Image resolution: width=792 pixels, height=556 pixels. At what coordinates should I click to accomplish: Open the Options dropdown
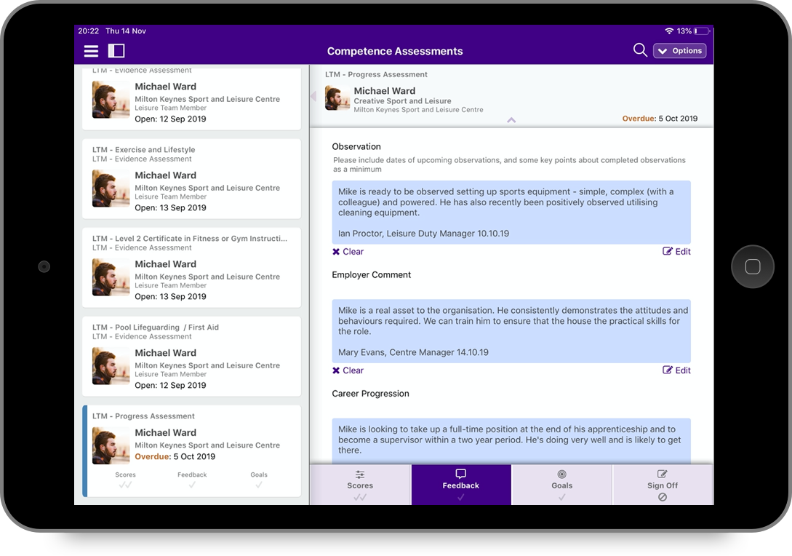(679, 51)
